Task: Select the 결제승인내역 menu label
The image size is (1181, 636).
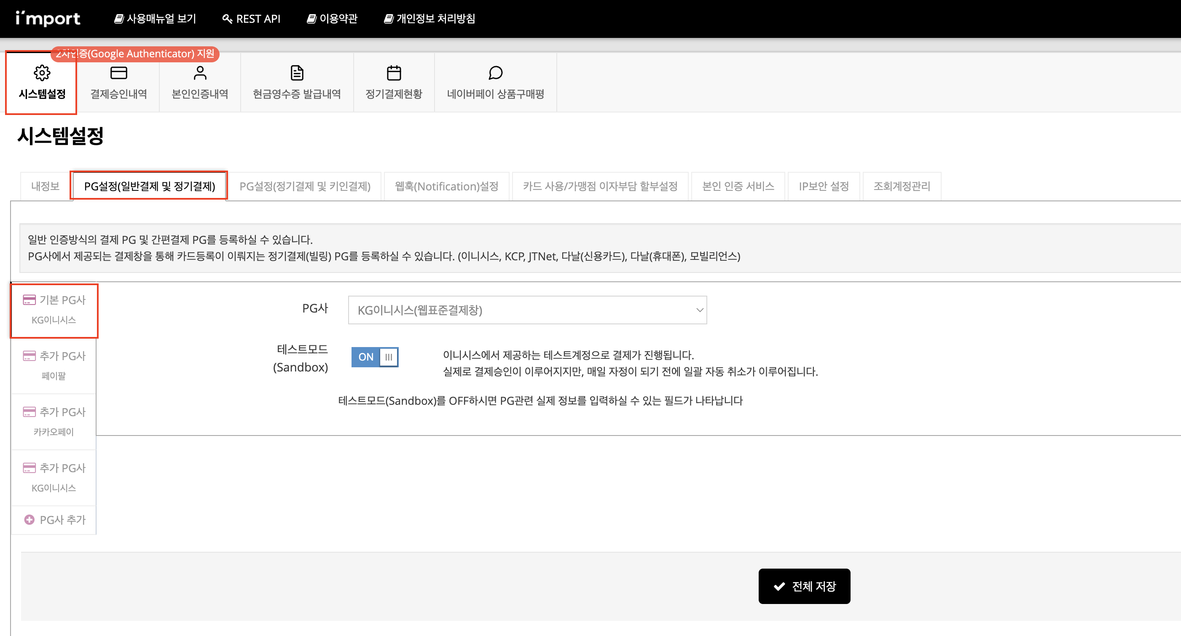Action: click(119, 94)
